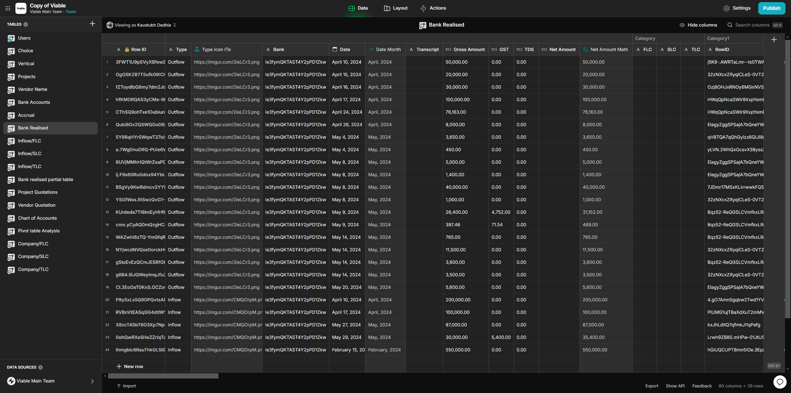Select cell with Gross Amount 76,163.00

tap(465, 112)
